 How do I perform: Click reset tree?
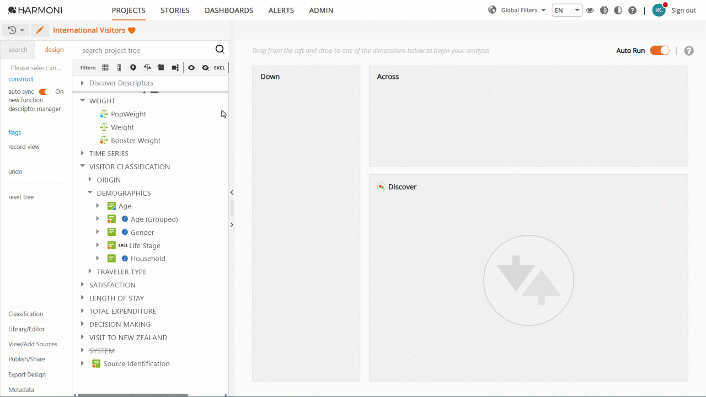(21, 197)
